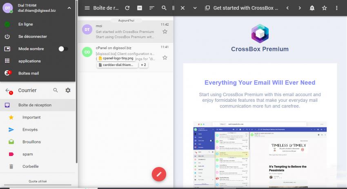Go to the next message arrow
The image size is (347, 189).
(300, 8)
